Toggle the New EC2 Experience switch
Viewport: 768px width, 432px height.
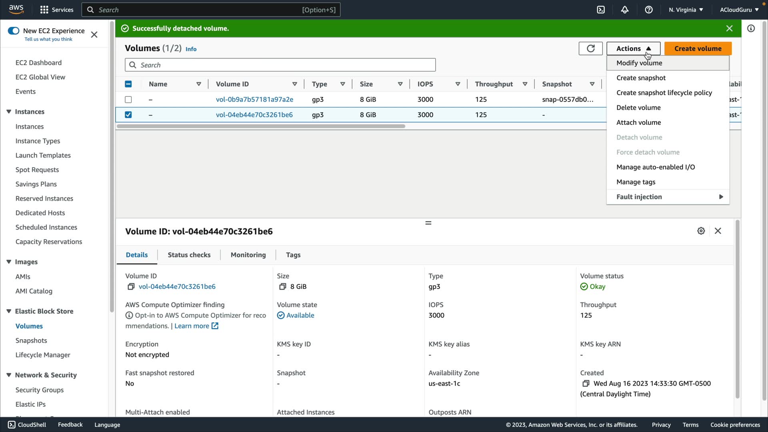click(14, 31)
